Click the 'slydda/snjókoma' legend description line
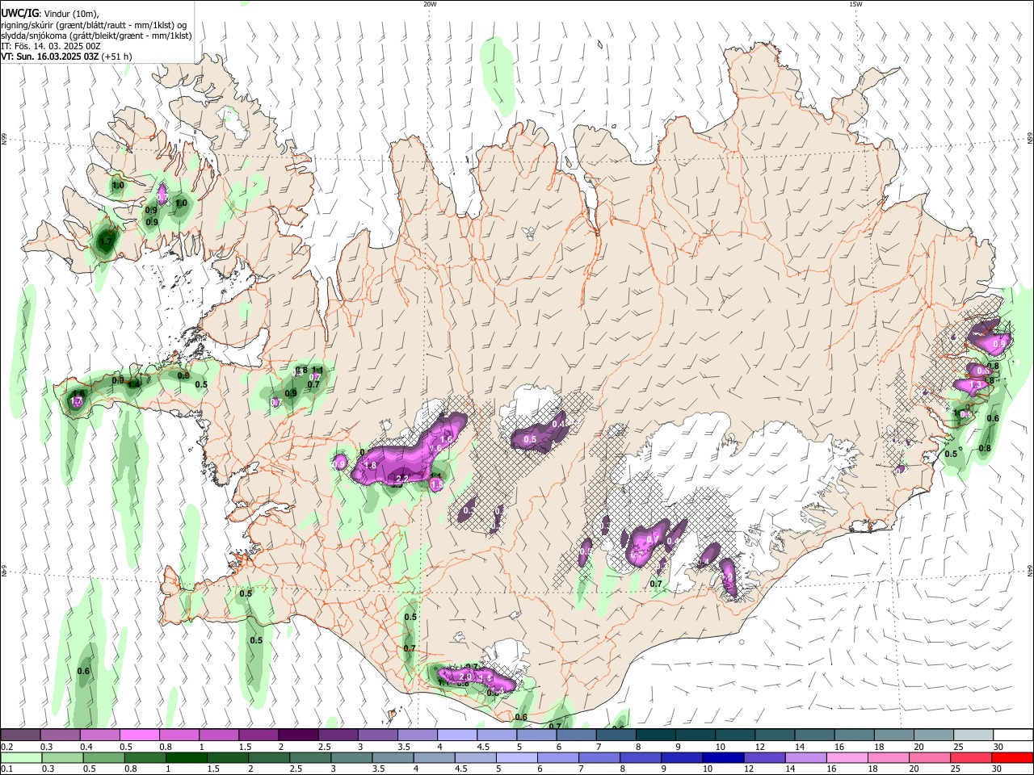 [x=96, y=36]
